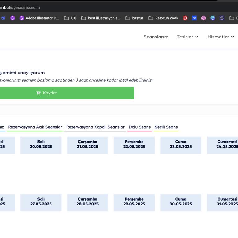Open the UX bookmarks folder
The height and width of the screenshot is (238, 238).
click(70, 18)
